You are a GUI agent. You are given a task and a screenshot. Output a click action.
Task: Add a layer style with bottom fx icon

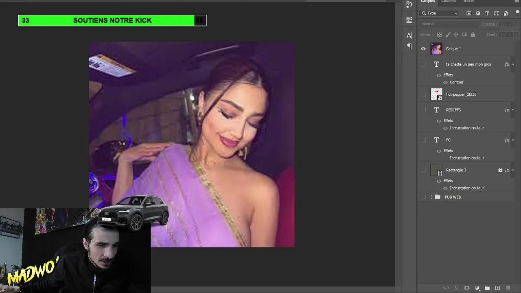456,288
